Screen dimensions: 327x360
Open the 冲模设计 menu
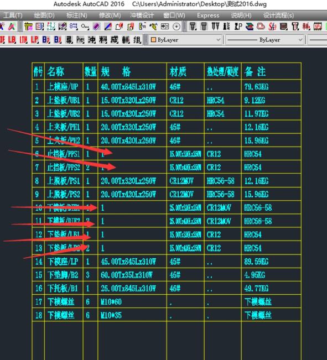coord(142,15)
